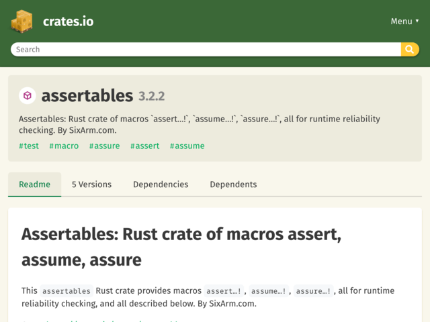Viewport: 430px width, 322px height.
Task: Open the #test keyword link
Action: 29,146
